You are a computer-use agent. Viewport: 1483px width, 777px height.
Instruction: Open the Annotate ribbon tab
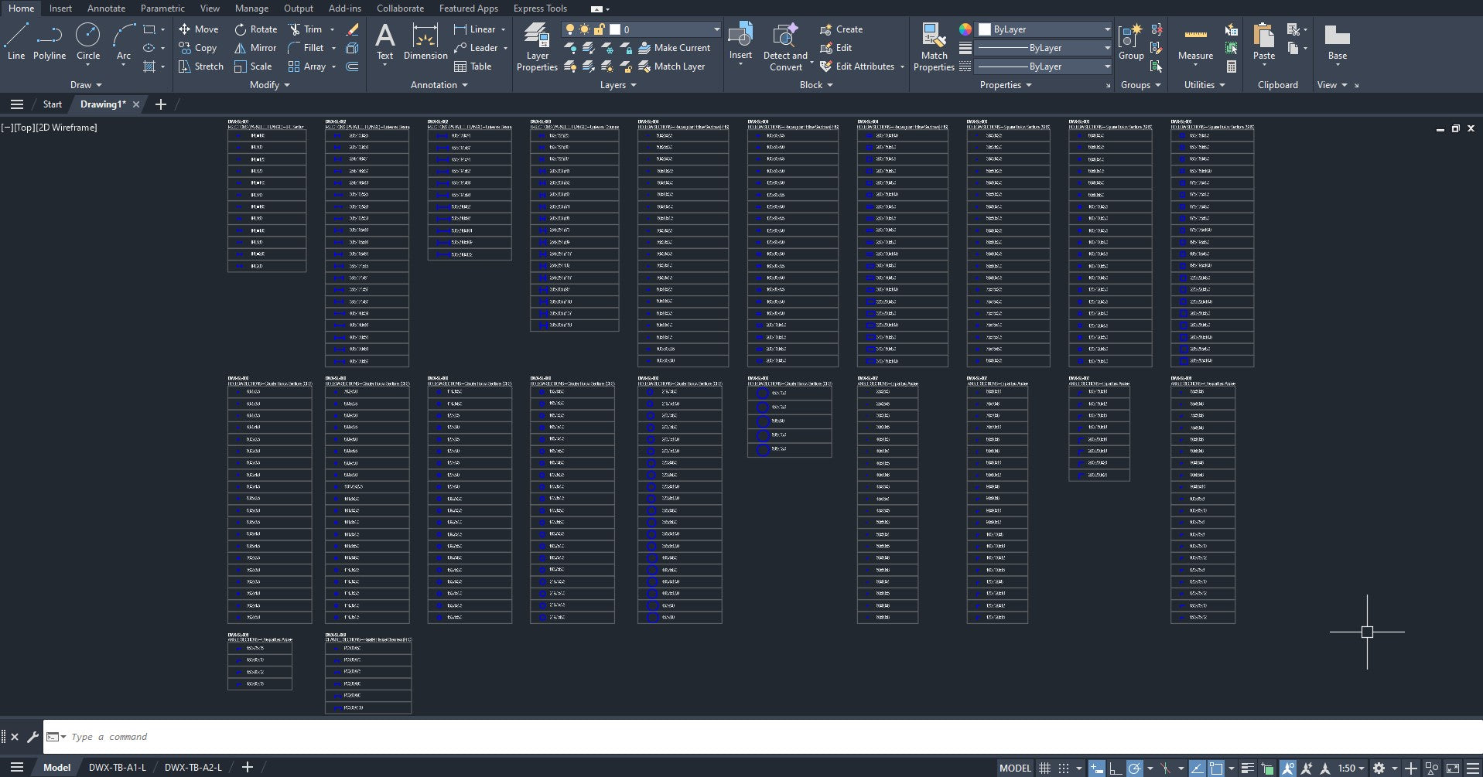106,9
